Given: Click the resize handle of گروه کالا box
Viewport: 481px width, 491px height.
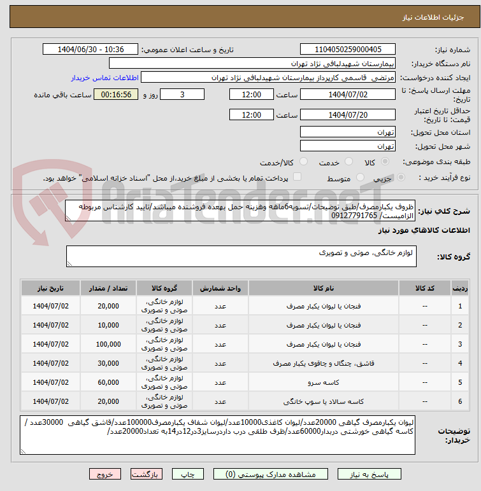Looking at the screenshot, I should (69, 264).
